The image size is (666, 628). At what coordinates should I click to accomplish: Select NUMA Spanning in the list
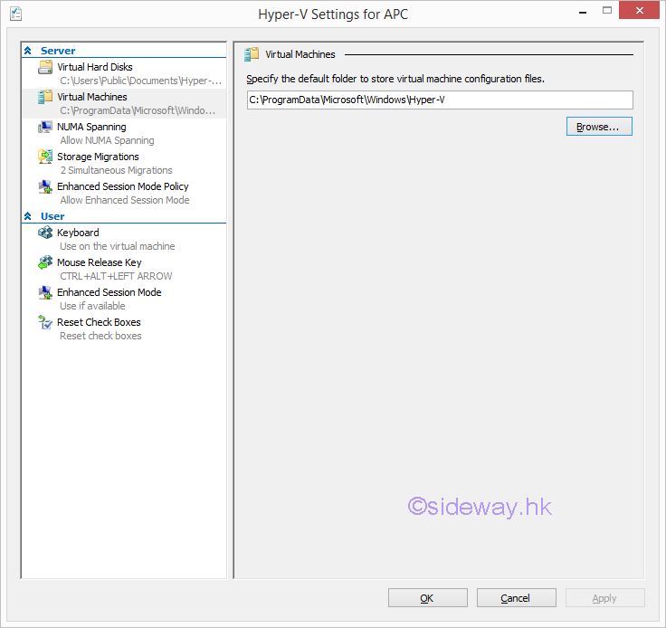[x=91, y=127]
